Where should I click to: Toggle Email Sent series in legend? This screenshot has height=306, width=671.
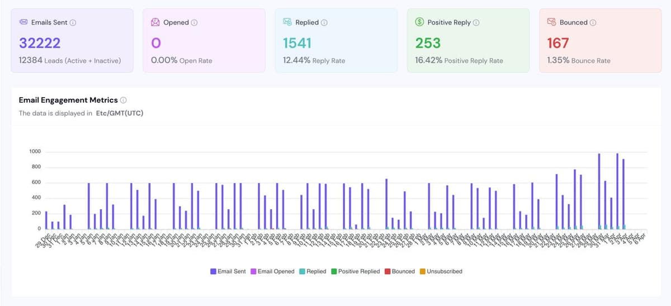pyautogui.click(x=228, y=271)
